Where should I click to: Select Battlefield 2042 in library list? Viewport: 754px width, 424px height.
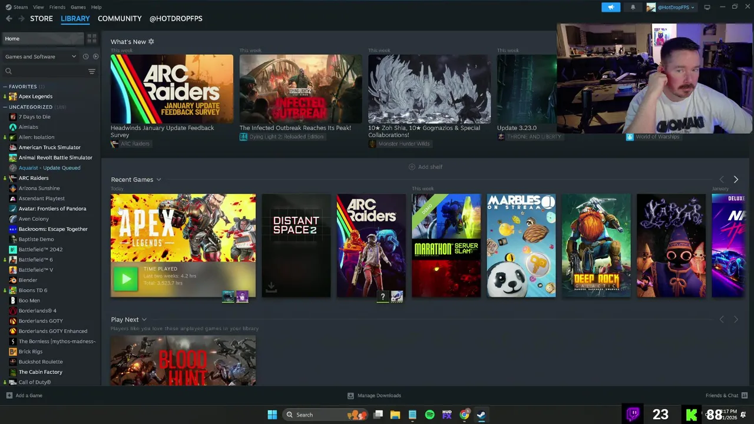pos(40,250)
